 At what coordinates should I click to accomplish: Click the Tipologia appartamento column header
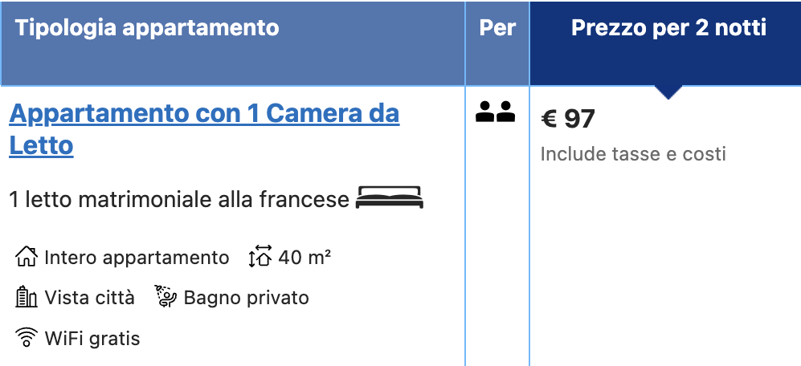pos(146,27)
